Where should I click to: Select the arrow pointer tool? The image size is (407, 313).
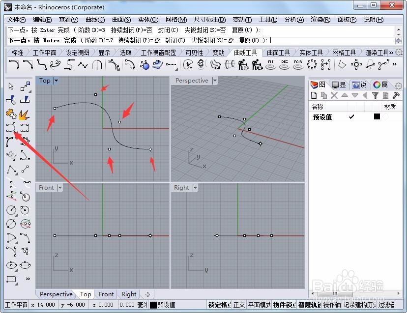pyautogui.click(x=11, y=86)
